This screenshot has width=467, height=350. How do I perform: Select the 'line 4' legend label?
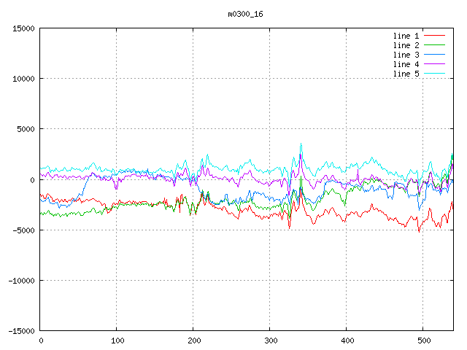(406, 64)
